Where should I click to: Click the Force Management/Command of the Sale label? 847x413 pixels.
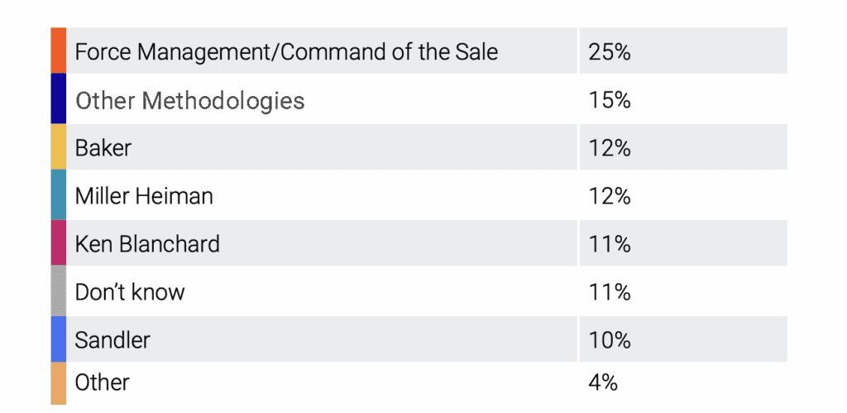(x=286, y=52)
